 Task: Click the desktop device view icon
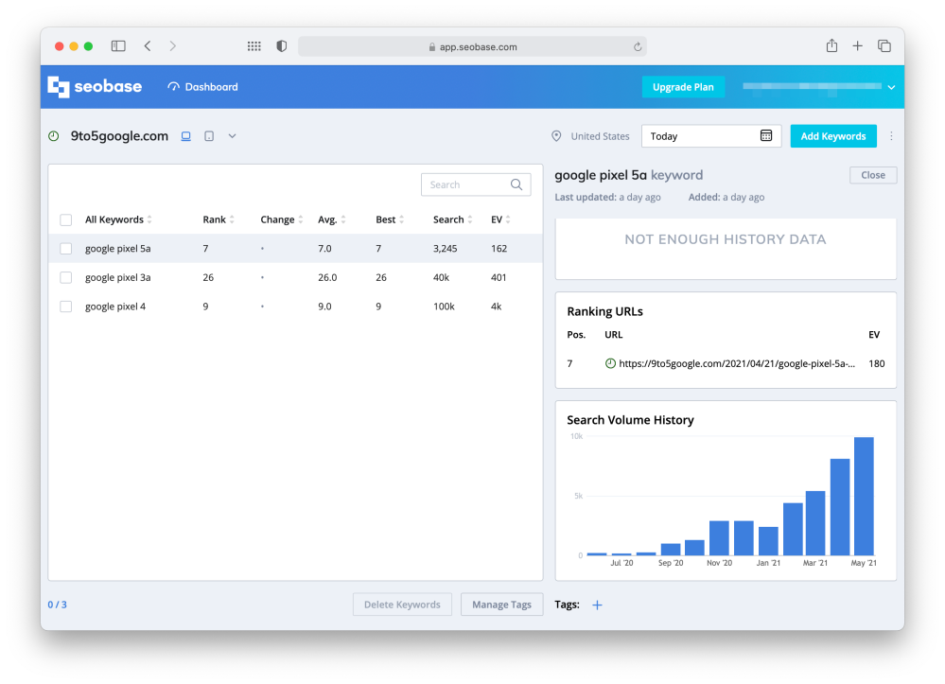click(186, 136)
